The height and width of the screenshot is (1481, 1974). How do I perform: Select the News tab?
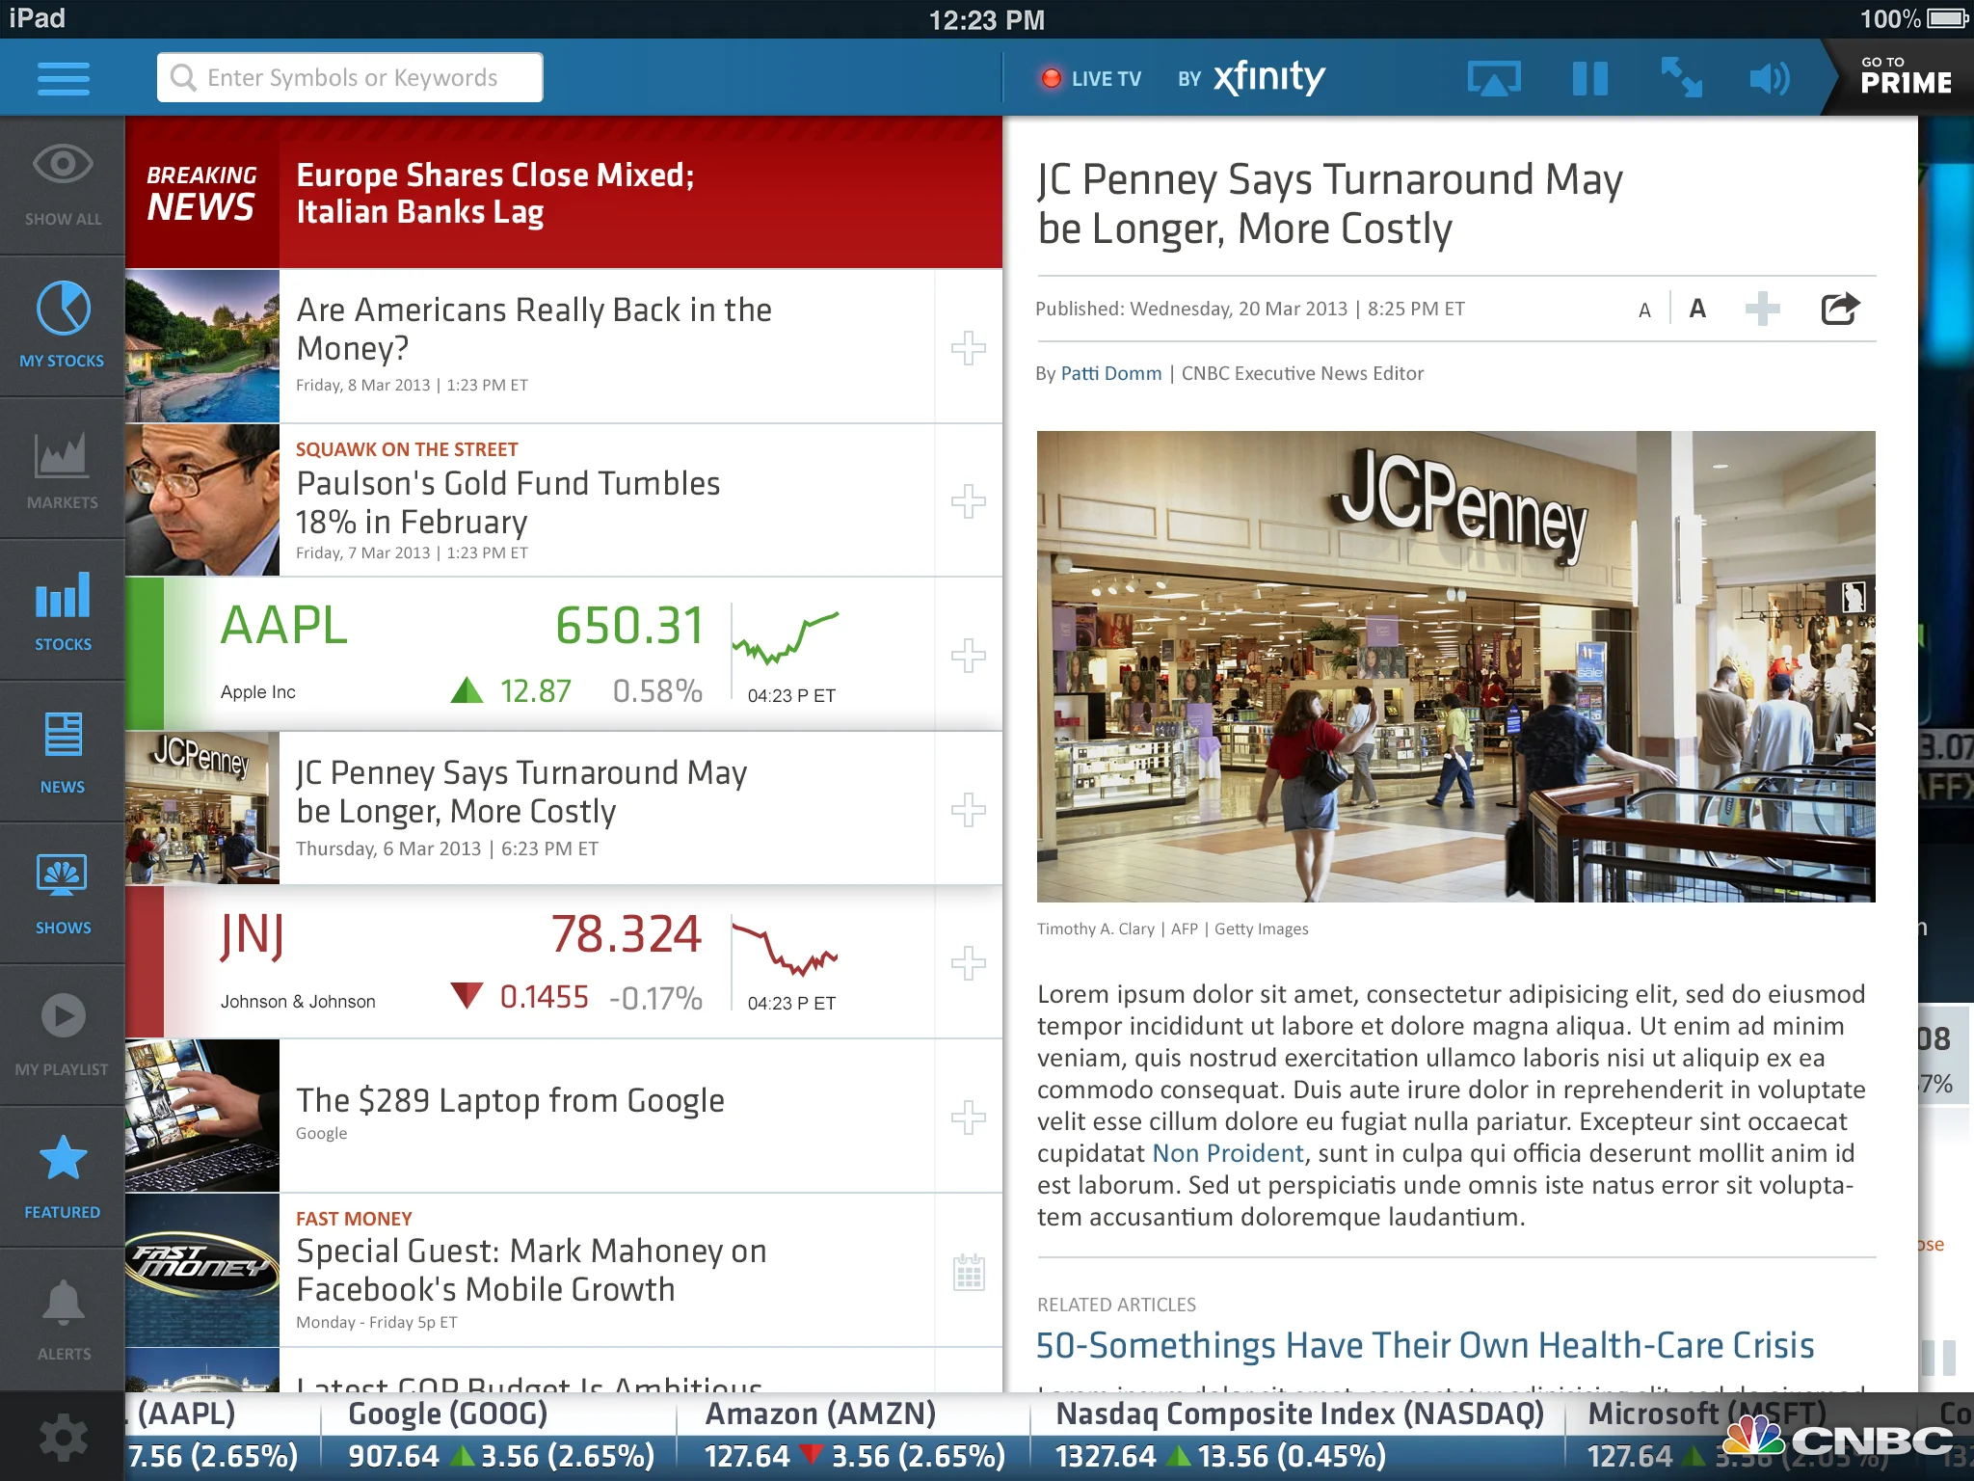click(x=63, y=753)
